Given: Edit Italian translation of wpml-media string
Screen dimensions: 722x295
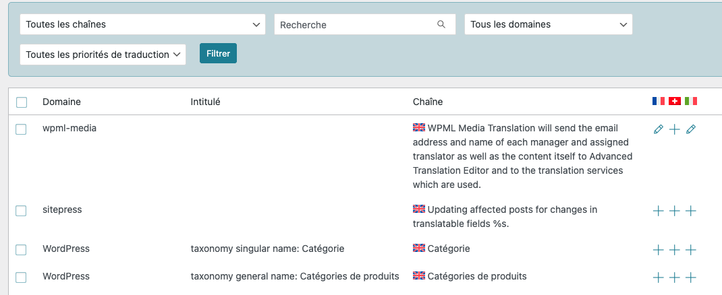Looking at the screenshot, I should tap(690, 129).
